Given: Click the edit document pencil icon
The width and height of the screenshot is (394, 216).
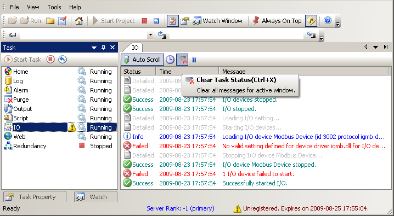Looking at the screenshot, I should click(x=63, y=21).
